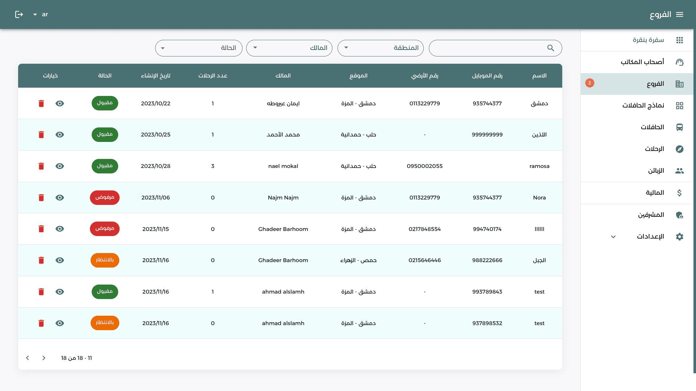Open الزبائن menu item
Screen dimensions: 696x391
tap(637, 171)
